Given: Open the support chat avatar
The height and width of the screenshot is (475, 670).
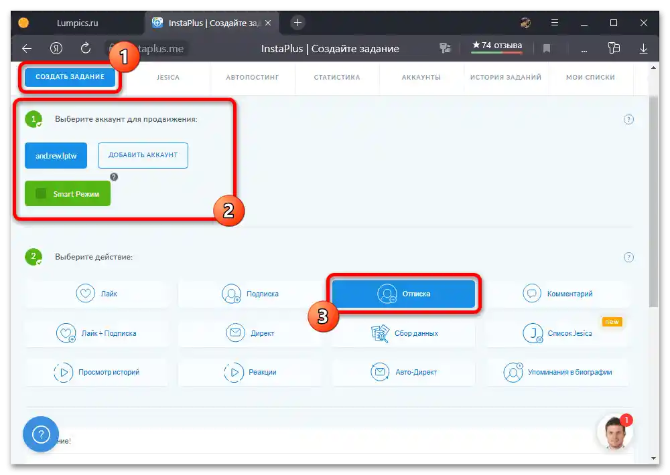Looking at the screenshot, I should pos(614,432).
